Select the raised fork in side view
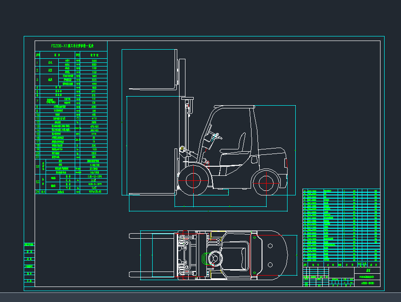The height and width of the screenshot is (302, 401). [153, 87]
